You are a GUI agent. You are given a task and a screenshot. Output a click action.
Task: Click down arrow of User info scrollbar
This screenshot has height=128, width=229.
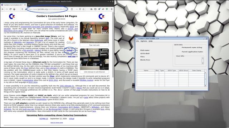click(x=203, y=63)
